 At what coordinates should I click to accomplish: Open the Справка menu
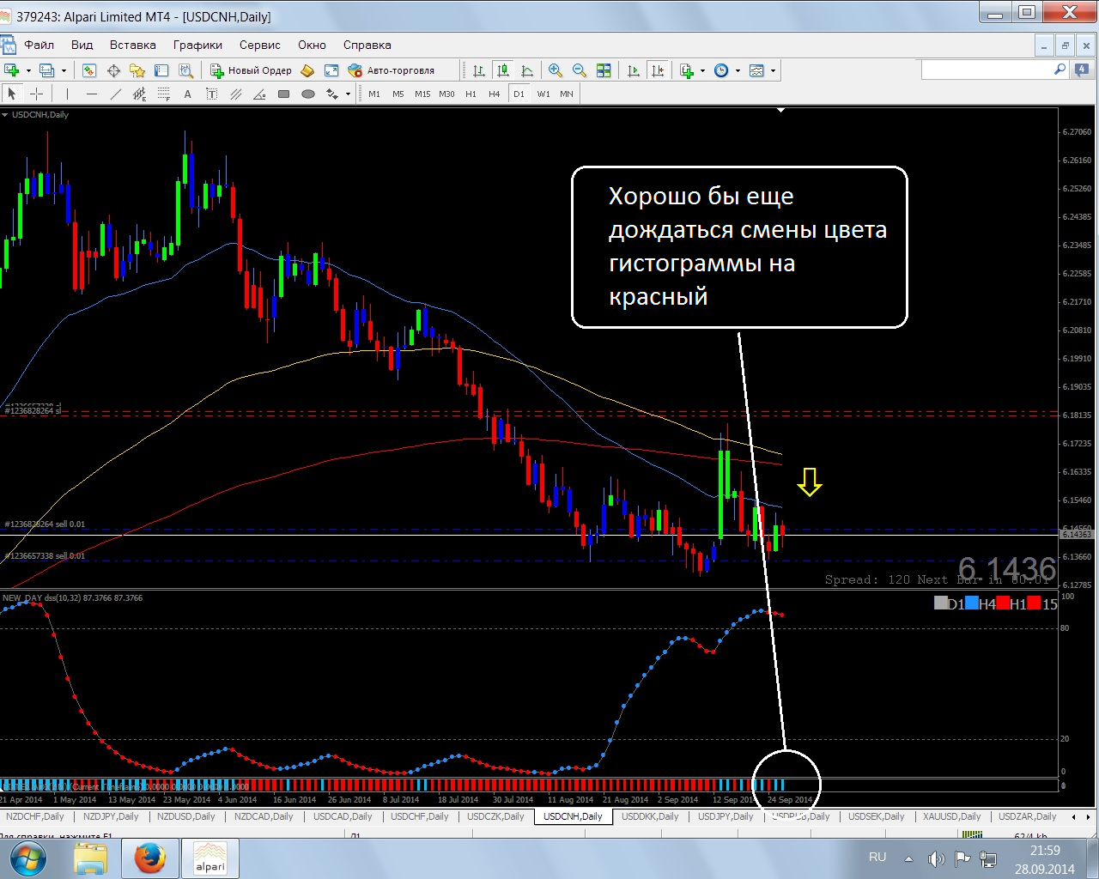click(367, 45)
